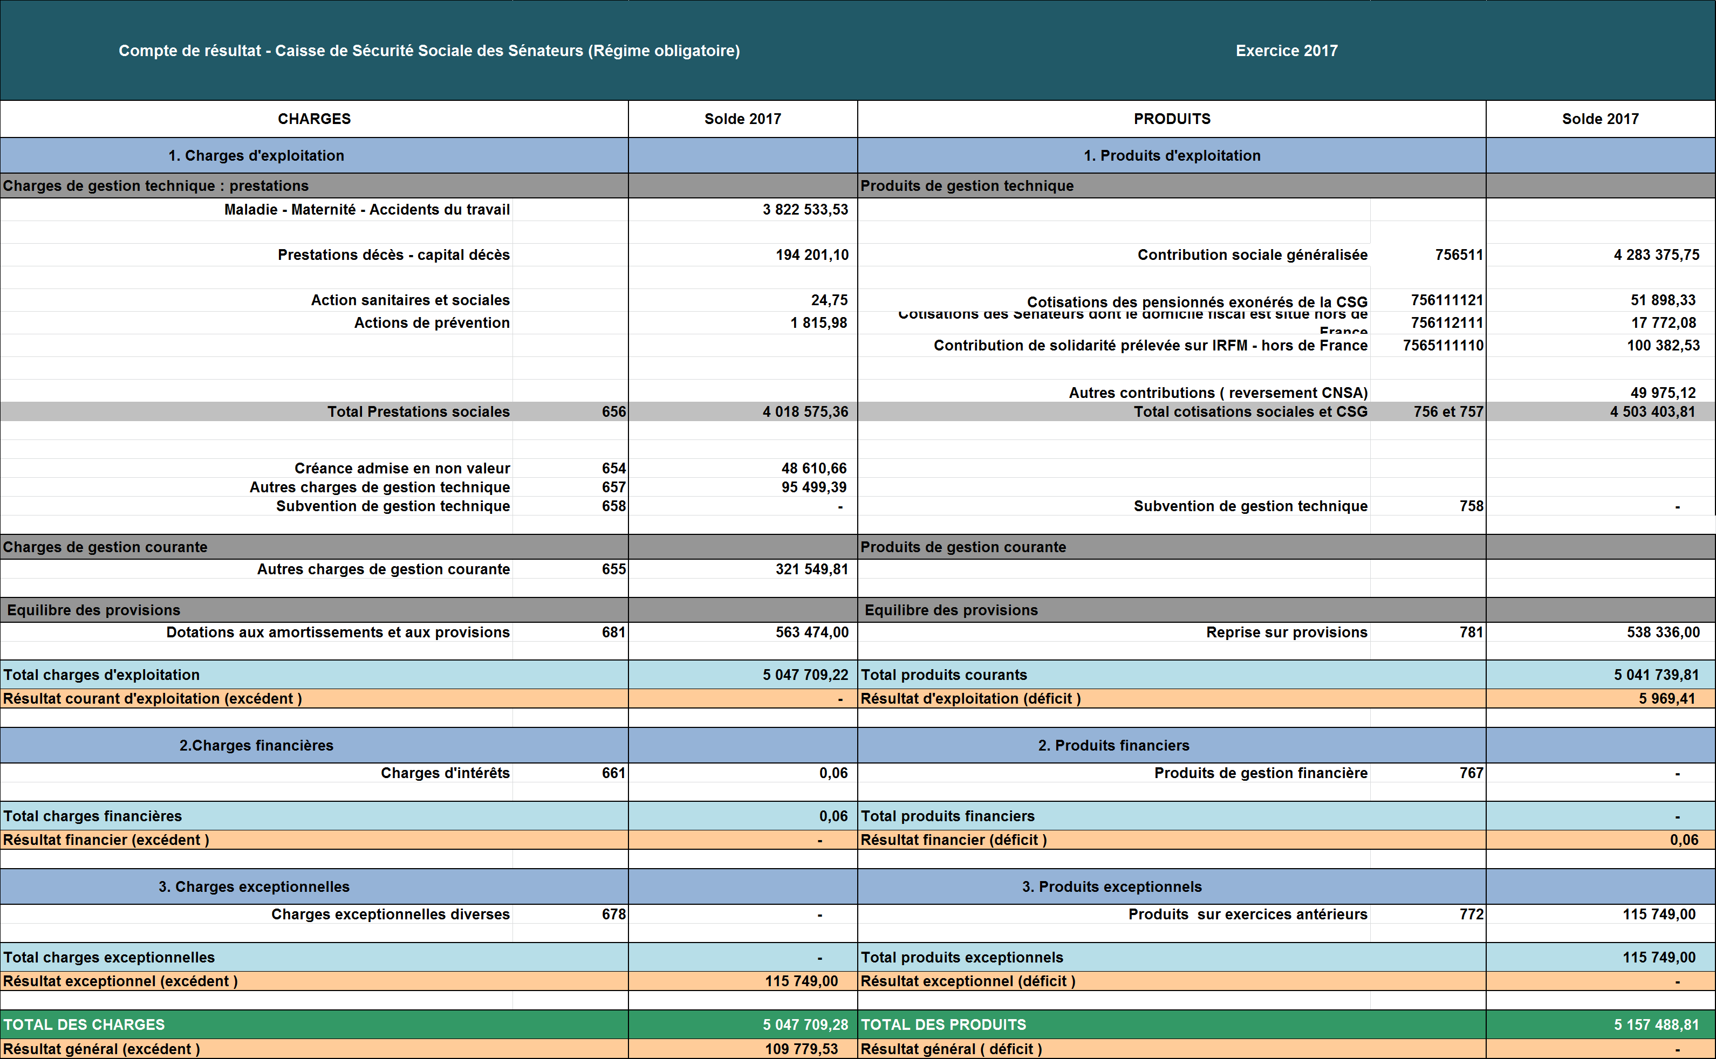This screenshot has height=1059, width=1716.
Task: Click Total Prestations sociales value 4 018 575,36
Action: click(805, 412)
